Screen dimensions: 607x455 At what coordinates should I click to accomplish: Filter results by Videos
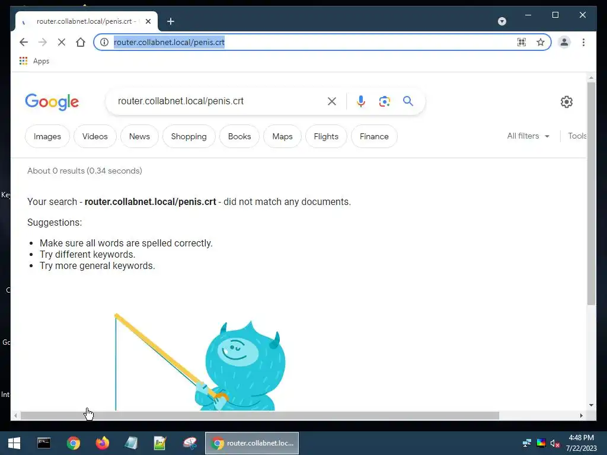click(95, 136)
